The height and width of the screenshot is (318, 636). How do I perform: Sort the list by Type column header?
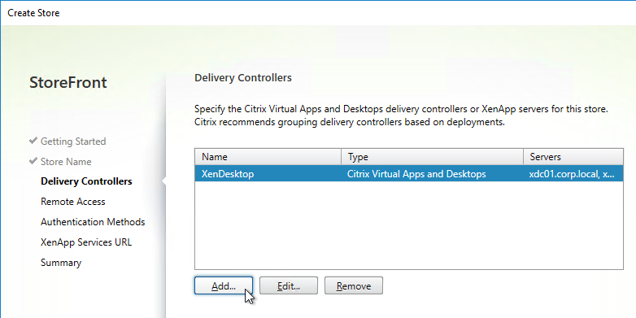click(x=433, y=157)
